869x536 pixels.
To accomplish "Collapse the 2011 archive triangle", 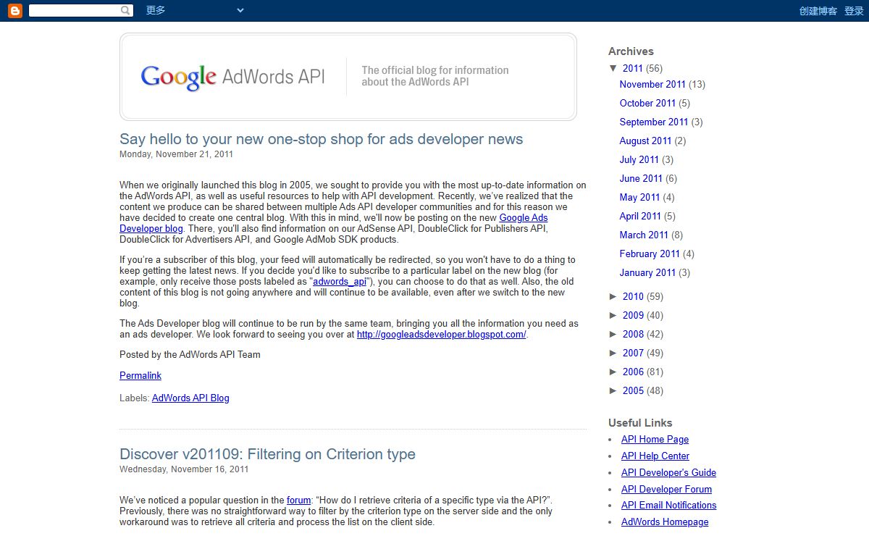I will (x=613, y=68).
